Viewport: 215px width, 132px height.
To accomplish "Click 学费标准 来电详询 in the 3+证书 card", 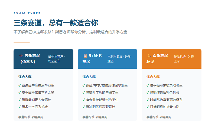I will click(95, 117).
